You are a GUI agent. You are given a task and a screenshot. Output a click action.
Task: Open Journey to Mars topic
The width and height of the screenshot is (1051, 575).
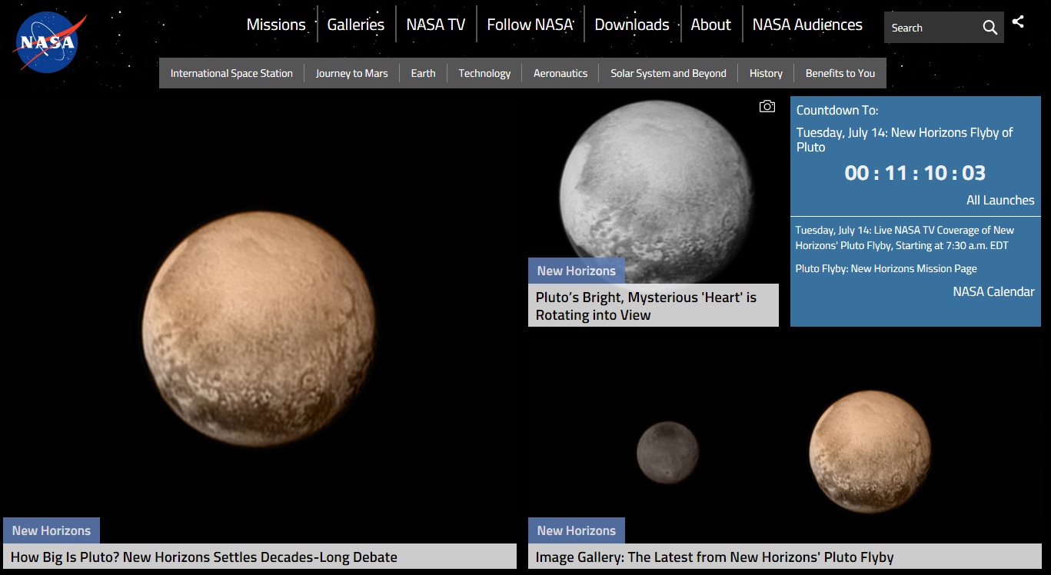pyautogui.click(x=351, y=73)
